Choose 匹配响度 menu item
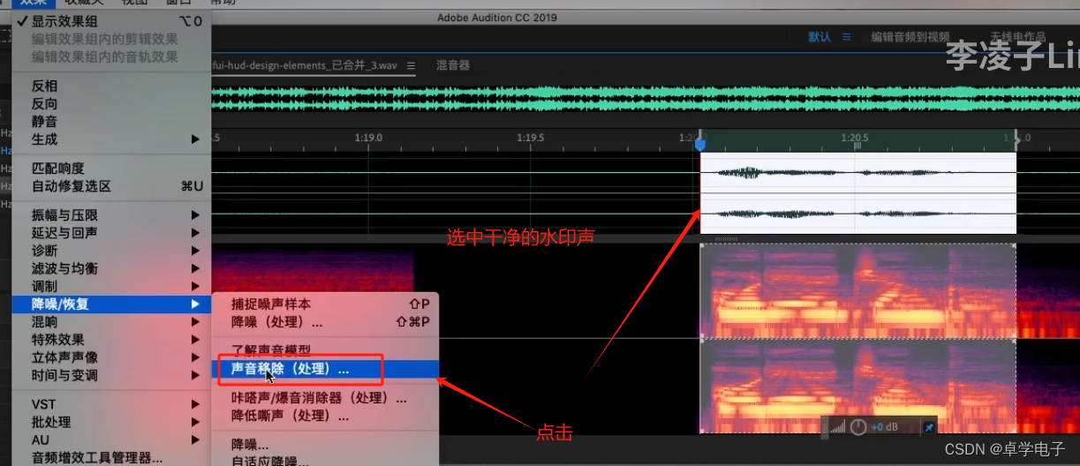The width and height of the screenshot is (1080, 466). click(110, 169)
